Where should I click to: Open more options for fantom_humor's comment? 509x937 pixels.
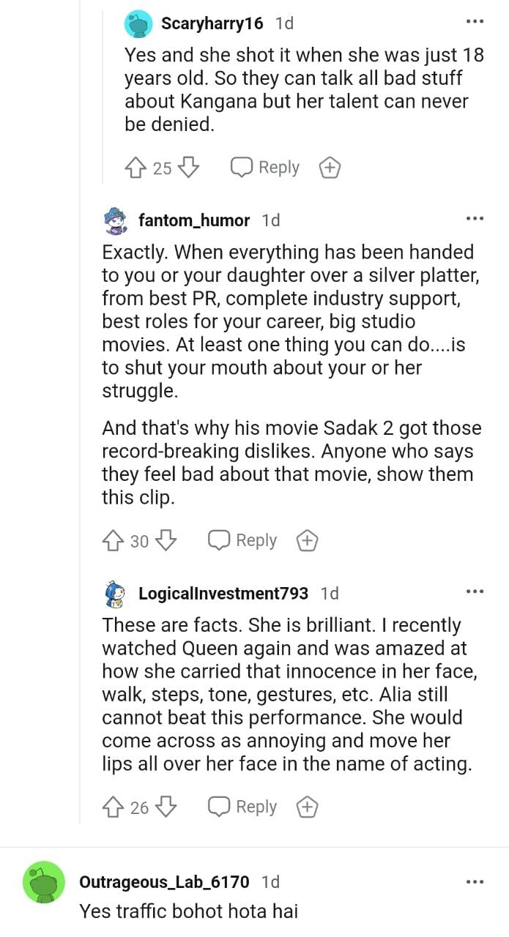coord(475,218)
